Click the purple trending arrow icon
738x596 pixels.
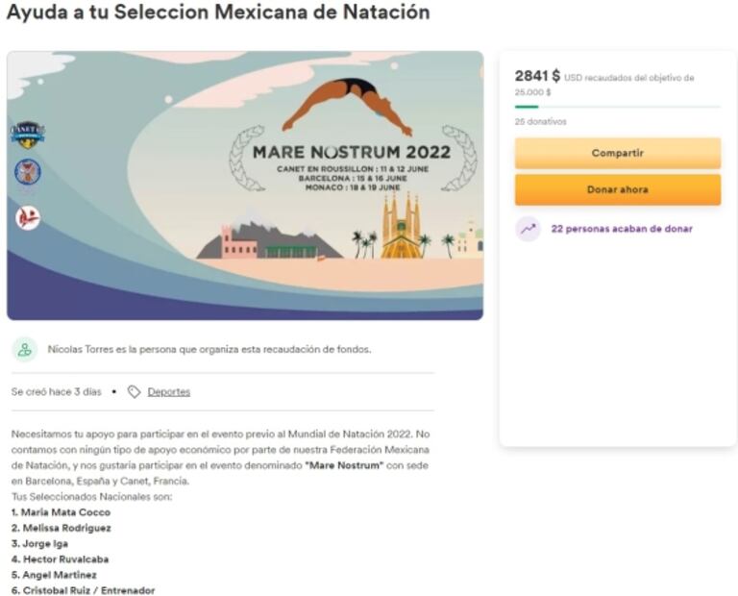[528, 229]
